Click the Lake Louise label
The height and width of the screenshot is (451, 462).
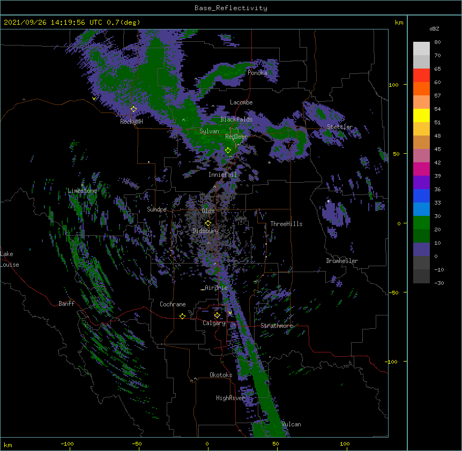pyautogui.click(x=10, y=259)
